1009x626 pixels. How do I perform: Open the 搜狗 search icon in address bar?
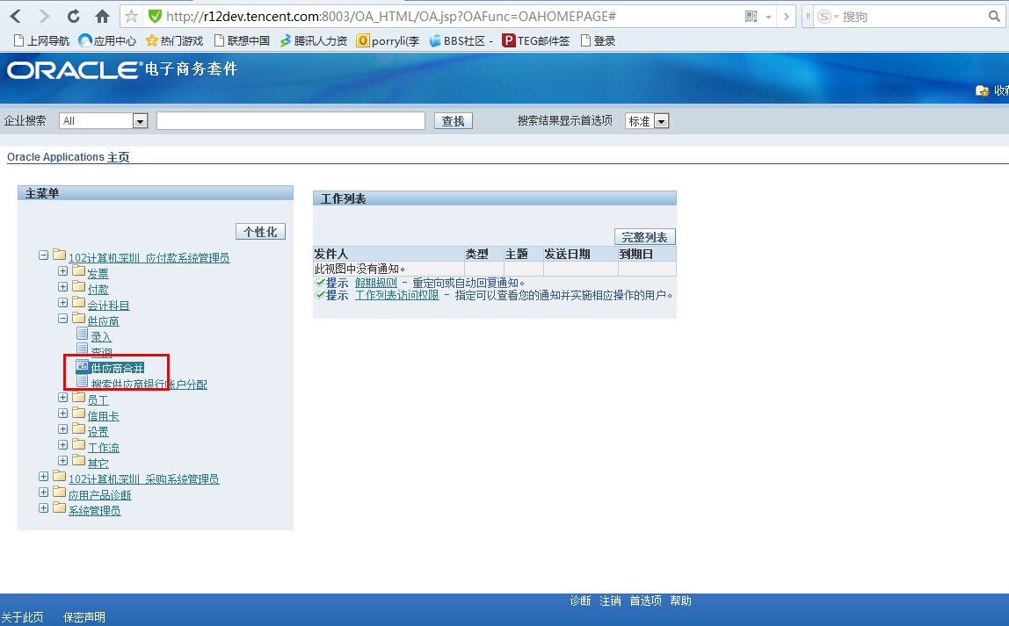click(x=823, y=16)
